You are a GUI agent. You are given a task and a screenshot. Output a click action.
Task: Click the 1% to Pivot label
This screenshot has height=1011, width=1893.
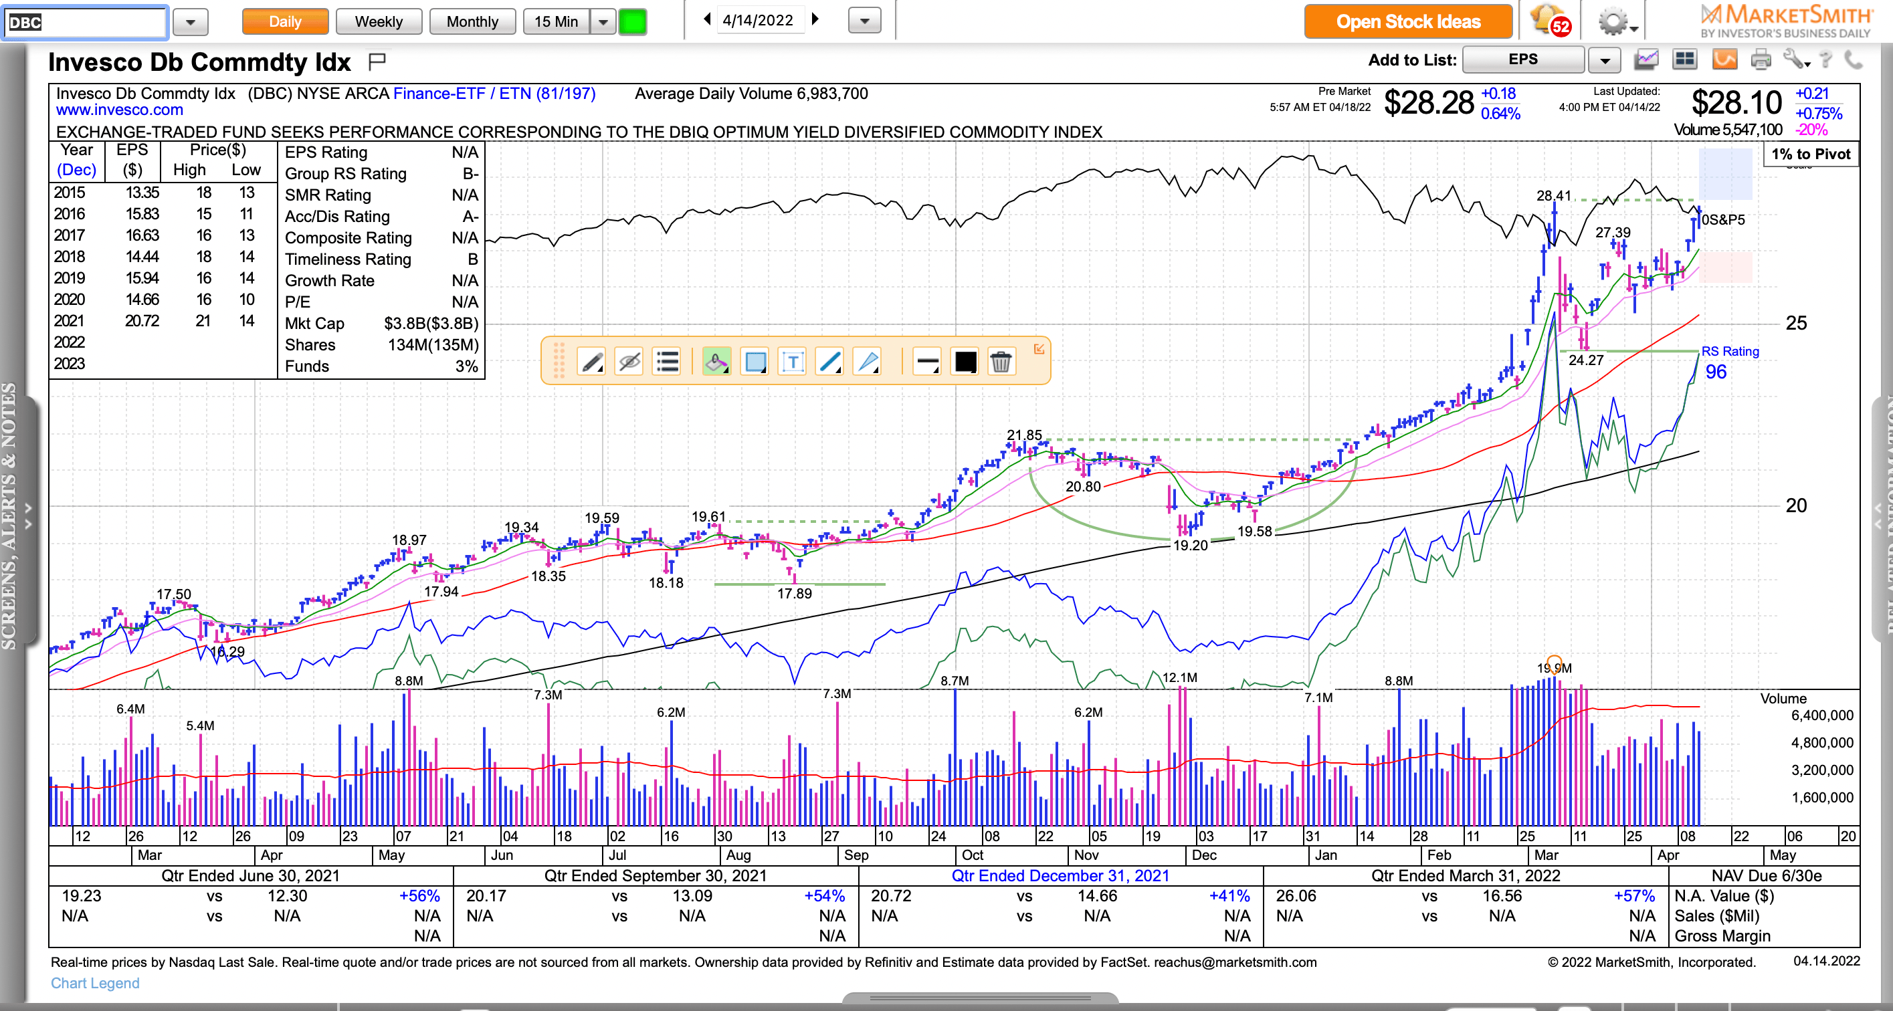(x=1810, y=154)
